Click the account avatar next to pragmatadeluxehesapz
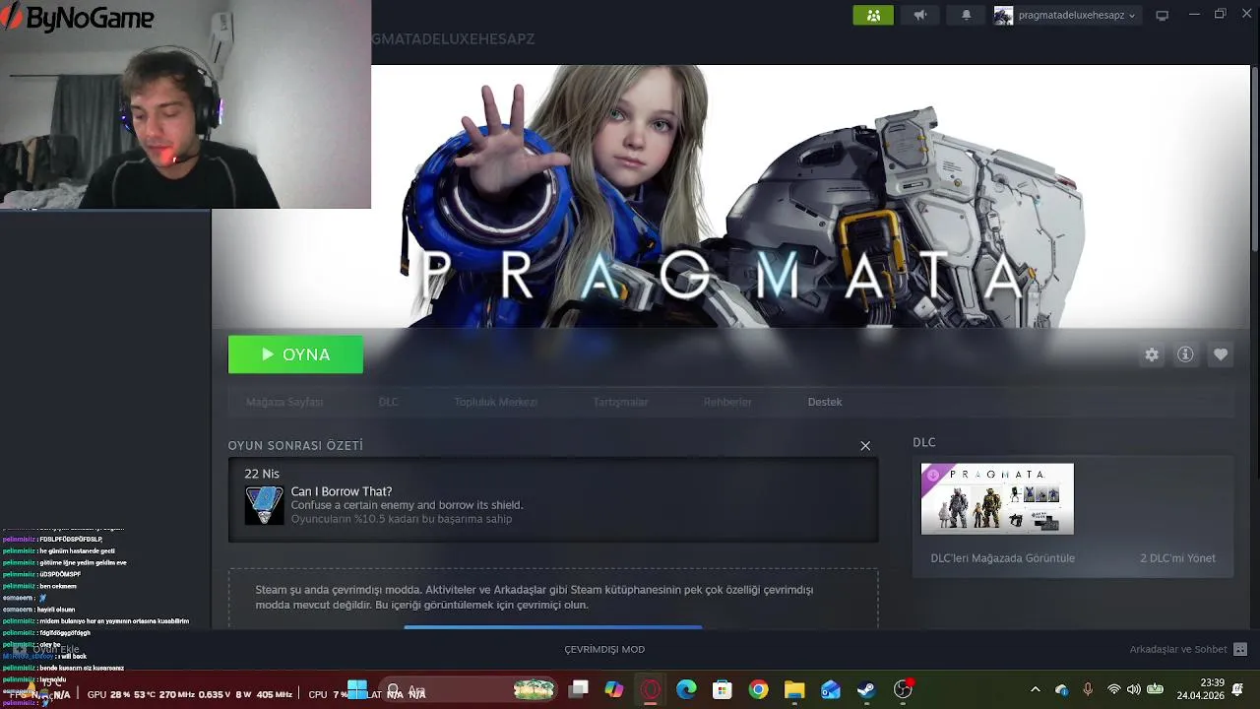This screenshot has width=1260, height=709. pos(1003,15)
